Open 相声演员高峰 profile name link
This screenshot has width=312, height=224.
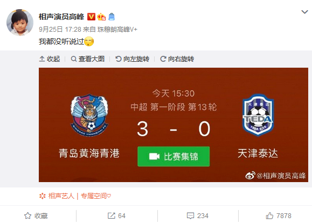click(x=61, y=17)
